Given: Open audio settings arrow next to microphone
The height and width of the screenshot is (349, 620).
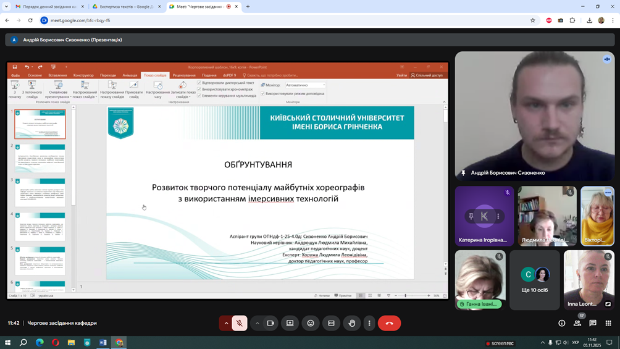Looking at the screenshot, I should coord(227,323).
